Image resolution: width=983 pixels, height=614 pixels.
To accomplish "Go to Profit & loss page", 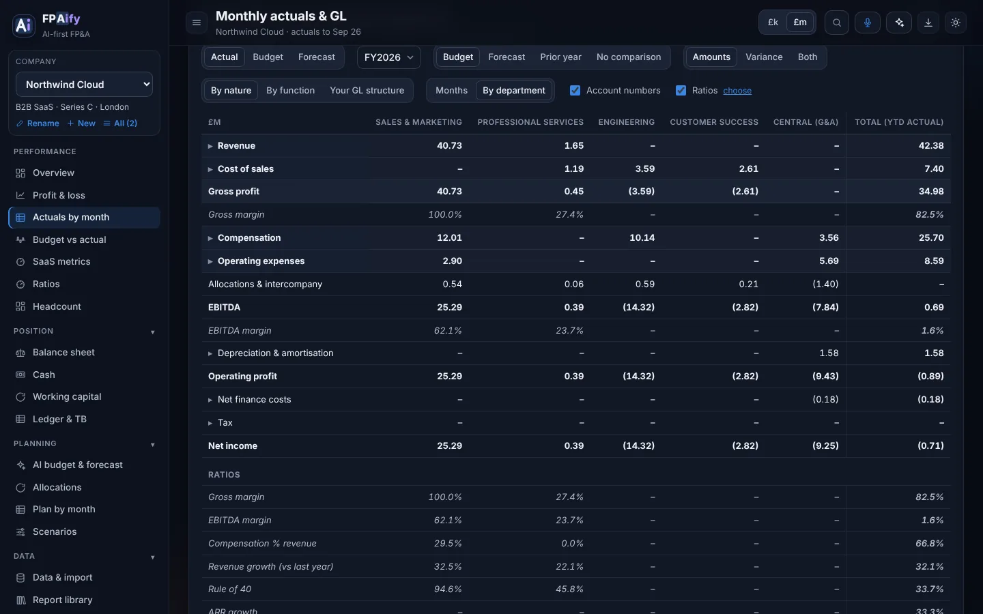I will pos(85,195).
